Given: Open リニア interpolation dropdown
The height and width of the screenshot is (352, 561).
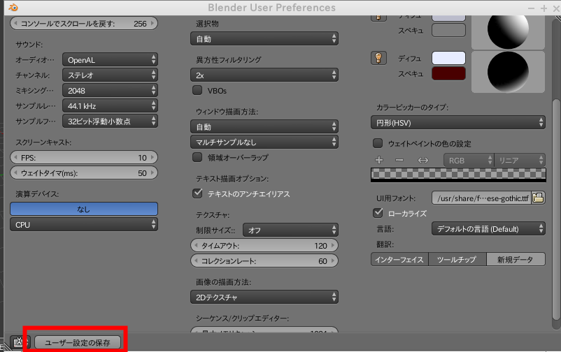Looking at the screenshot, I should tap(520, 160).
